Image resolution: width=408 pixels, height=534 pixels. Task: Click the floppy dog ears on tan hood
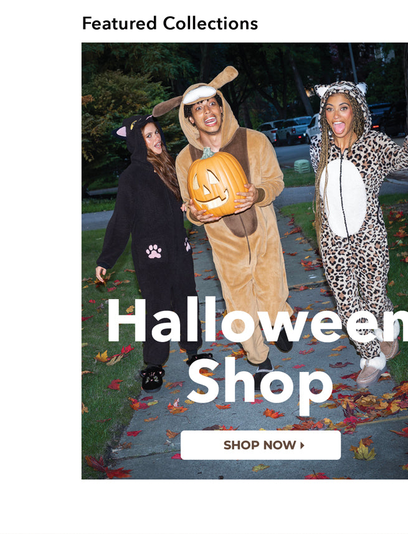(x=195, y=90)
